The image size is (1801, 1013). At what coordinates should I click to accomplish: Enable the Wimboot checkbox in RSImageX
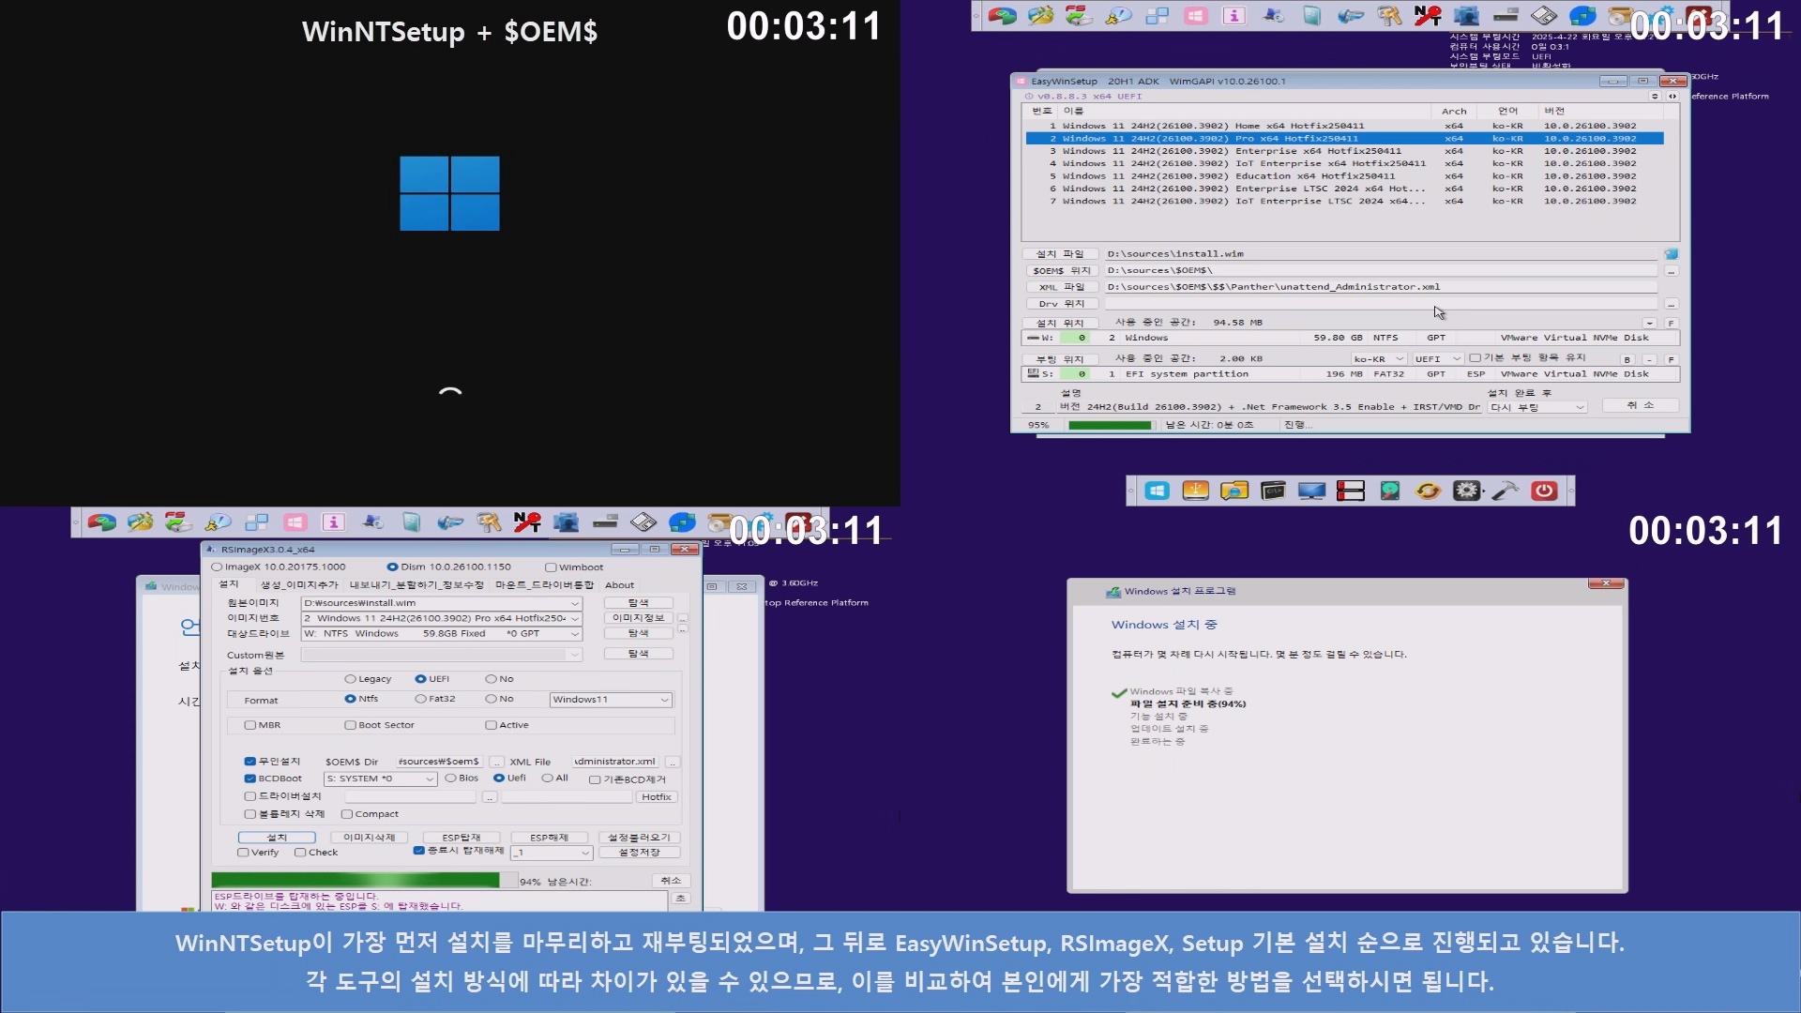(551, 567)
